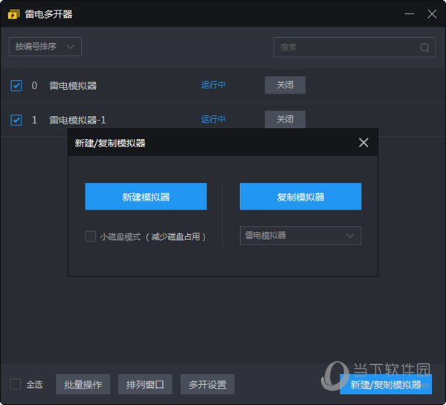Viewport: 446px width, 405px height.
Task: Open 批量操作 menu
Action: coord(83,384)
